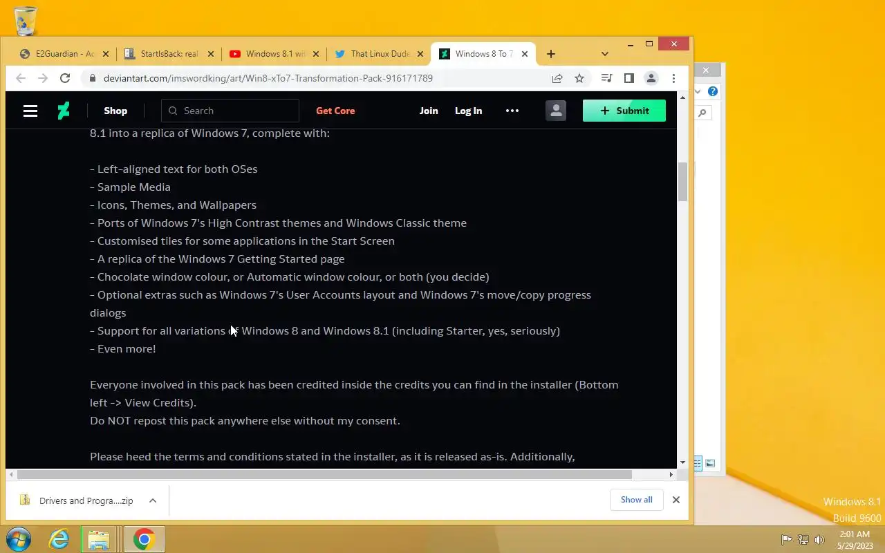Click the Chrome taskbar icon
Viewport: 885px width, 553px height.
tap(144, 539)
